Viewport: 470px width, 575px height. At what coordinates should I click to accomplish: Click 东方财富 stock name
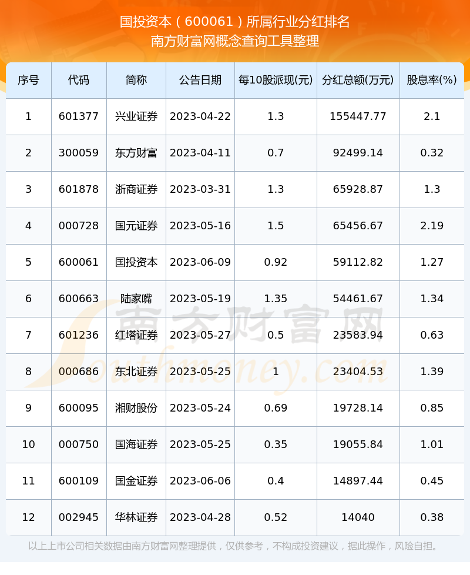click(136, 153)
